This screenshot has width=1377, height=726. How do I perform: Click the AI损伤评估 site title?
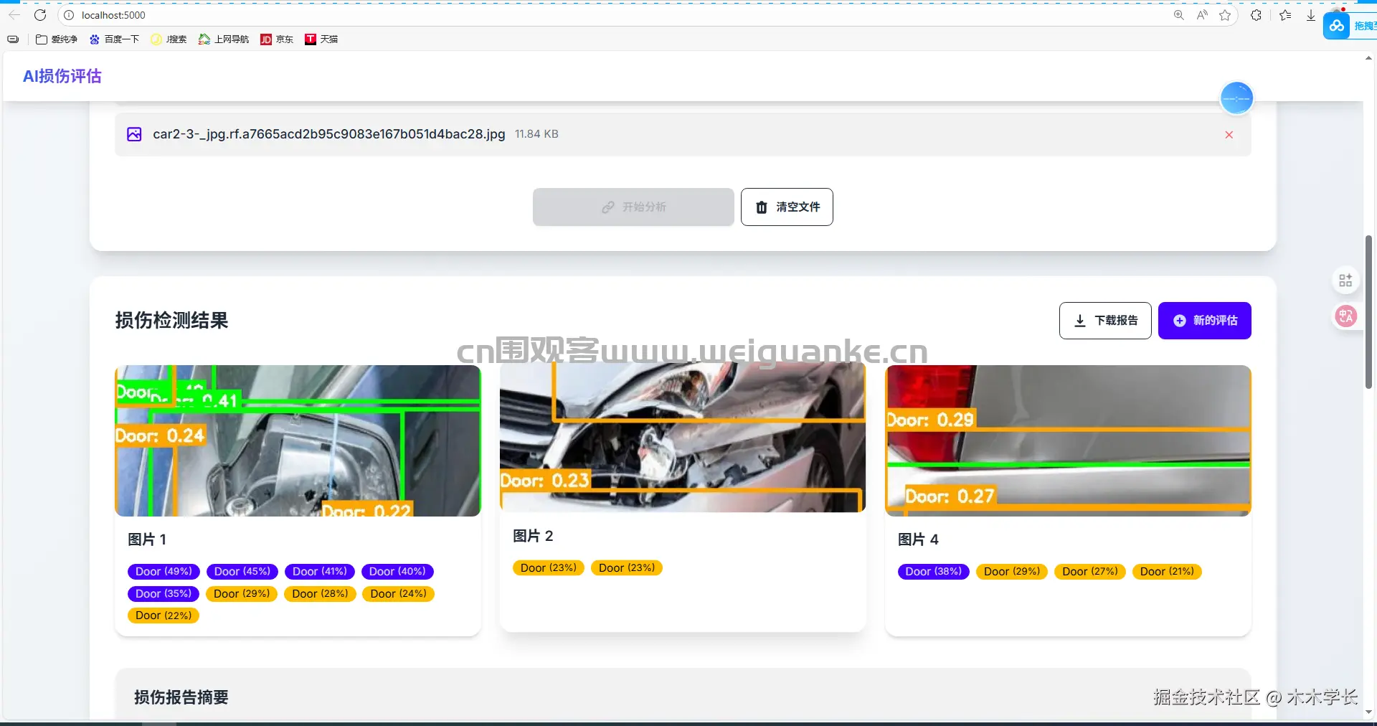coord(62,76)
